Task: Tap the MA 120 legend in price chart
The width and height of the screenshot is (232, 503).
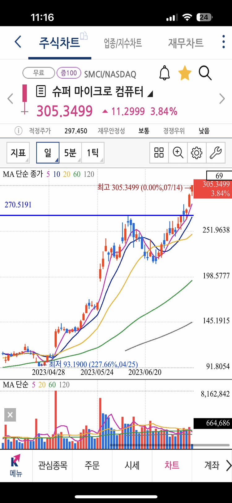Action: tap(89, 174)
